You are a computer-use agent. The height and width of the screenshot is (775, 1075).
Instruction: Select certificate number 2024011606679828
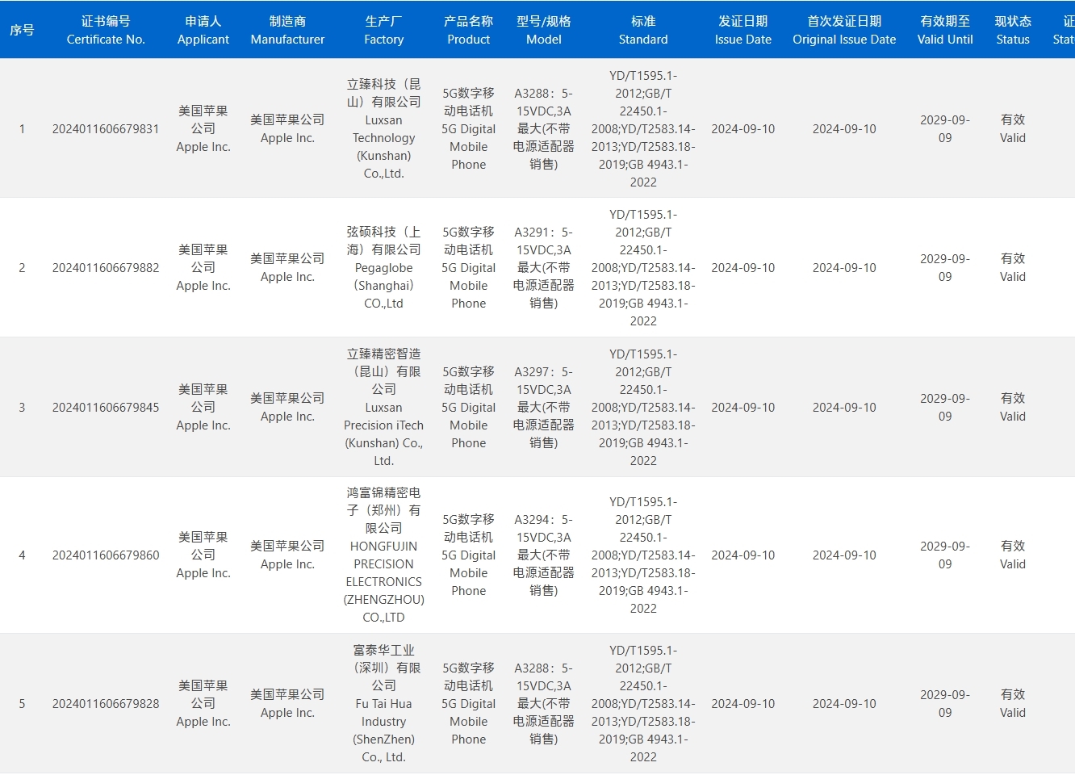(x=106, y=704)
